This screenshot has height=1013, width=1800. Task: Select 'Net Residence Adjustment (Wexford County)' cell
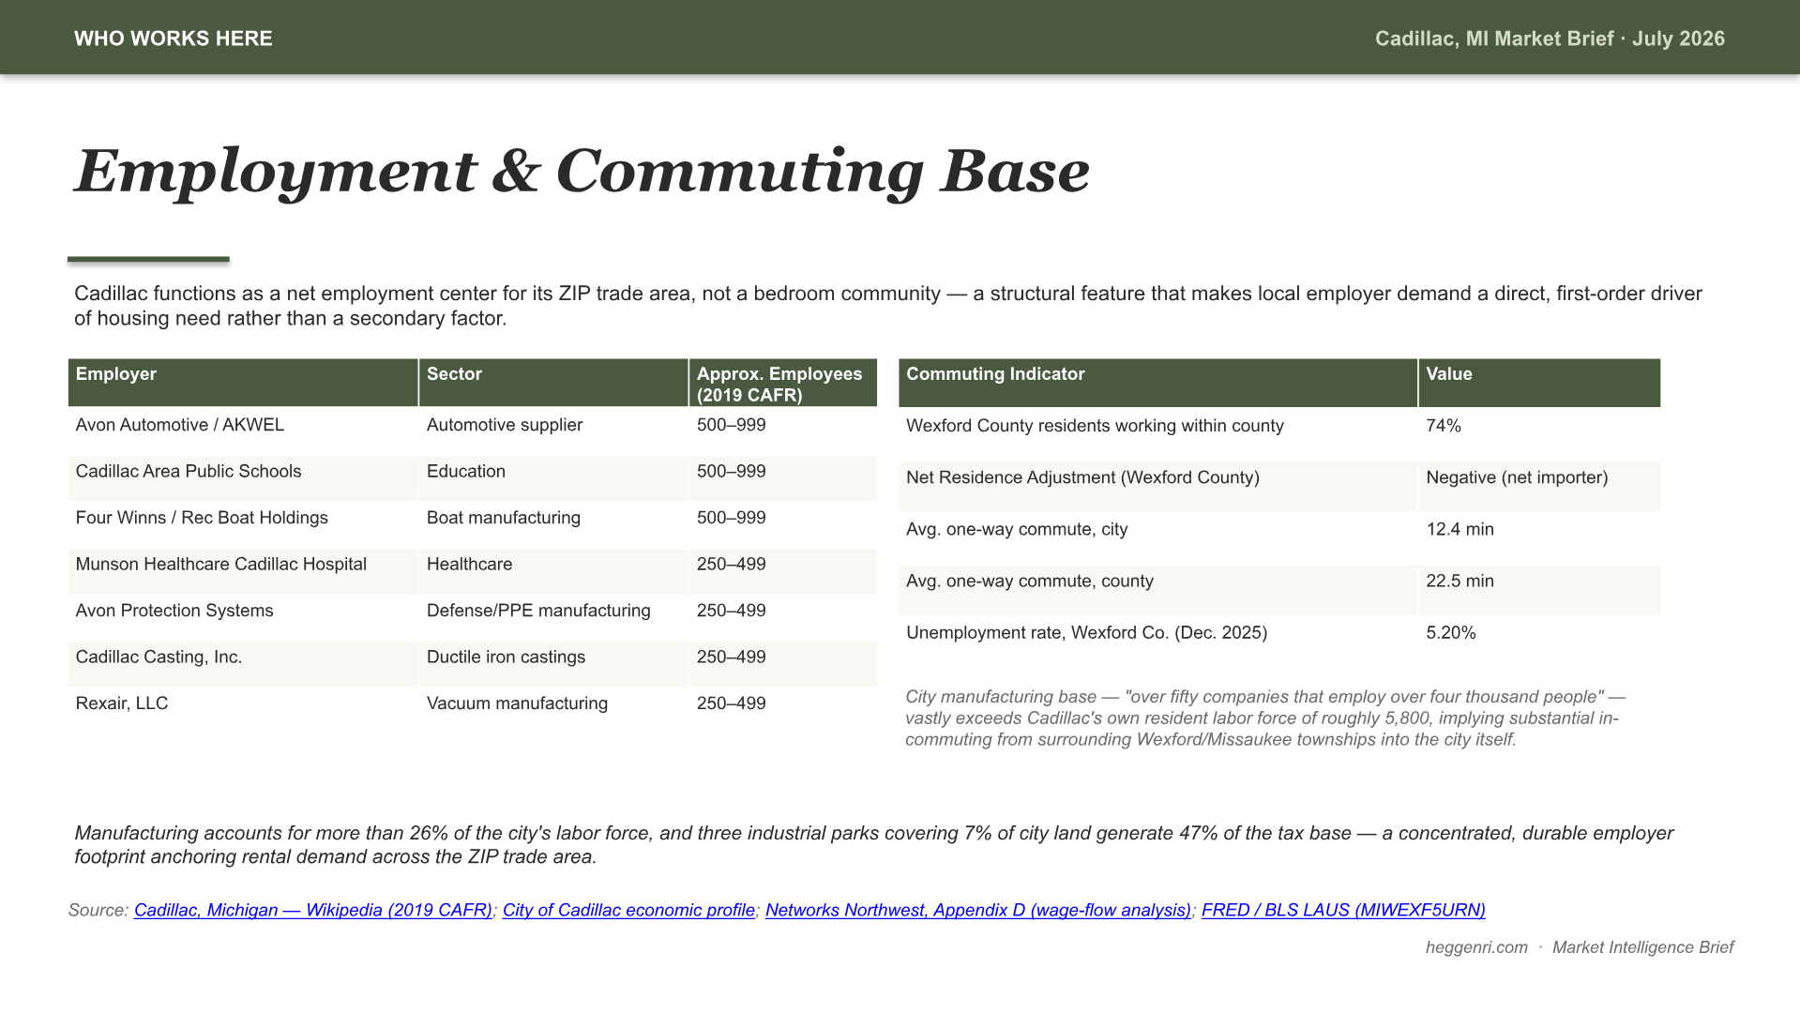pos(1157,486)
